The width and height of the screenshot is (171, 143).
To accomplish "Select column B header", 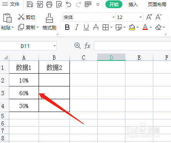I will [x=54, y=57].
